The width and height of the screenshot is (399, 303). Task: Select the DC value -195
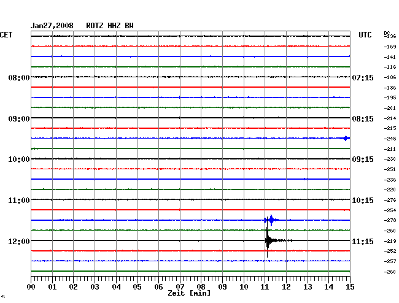click(x=390, y=98)
